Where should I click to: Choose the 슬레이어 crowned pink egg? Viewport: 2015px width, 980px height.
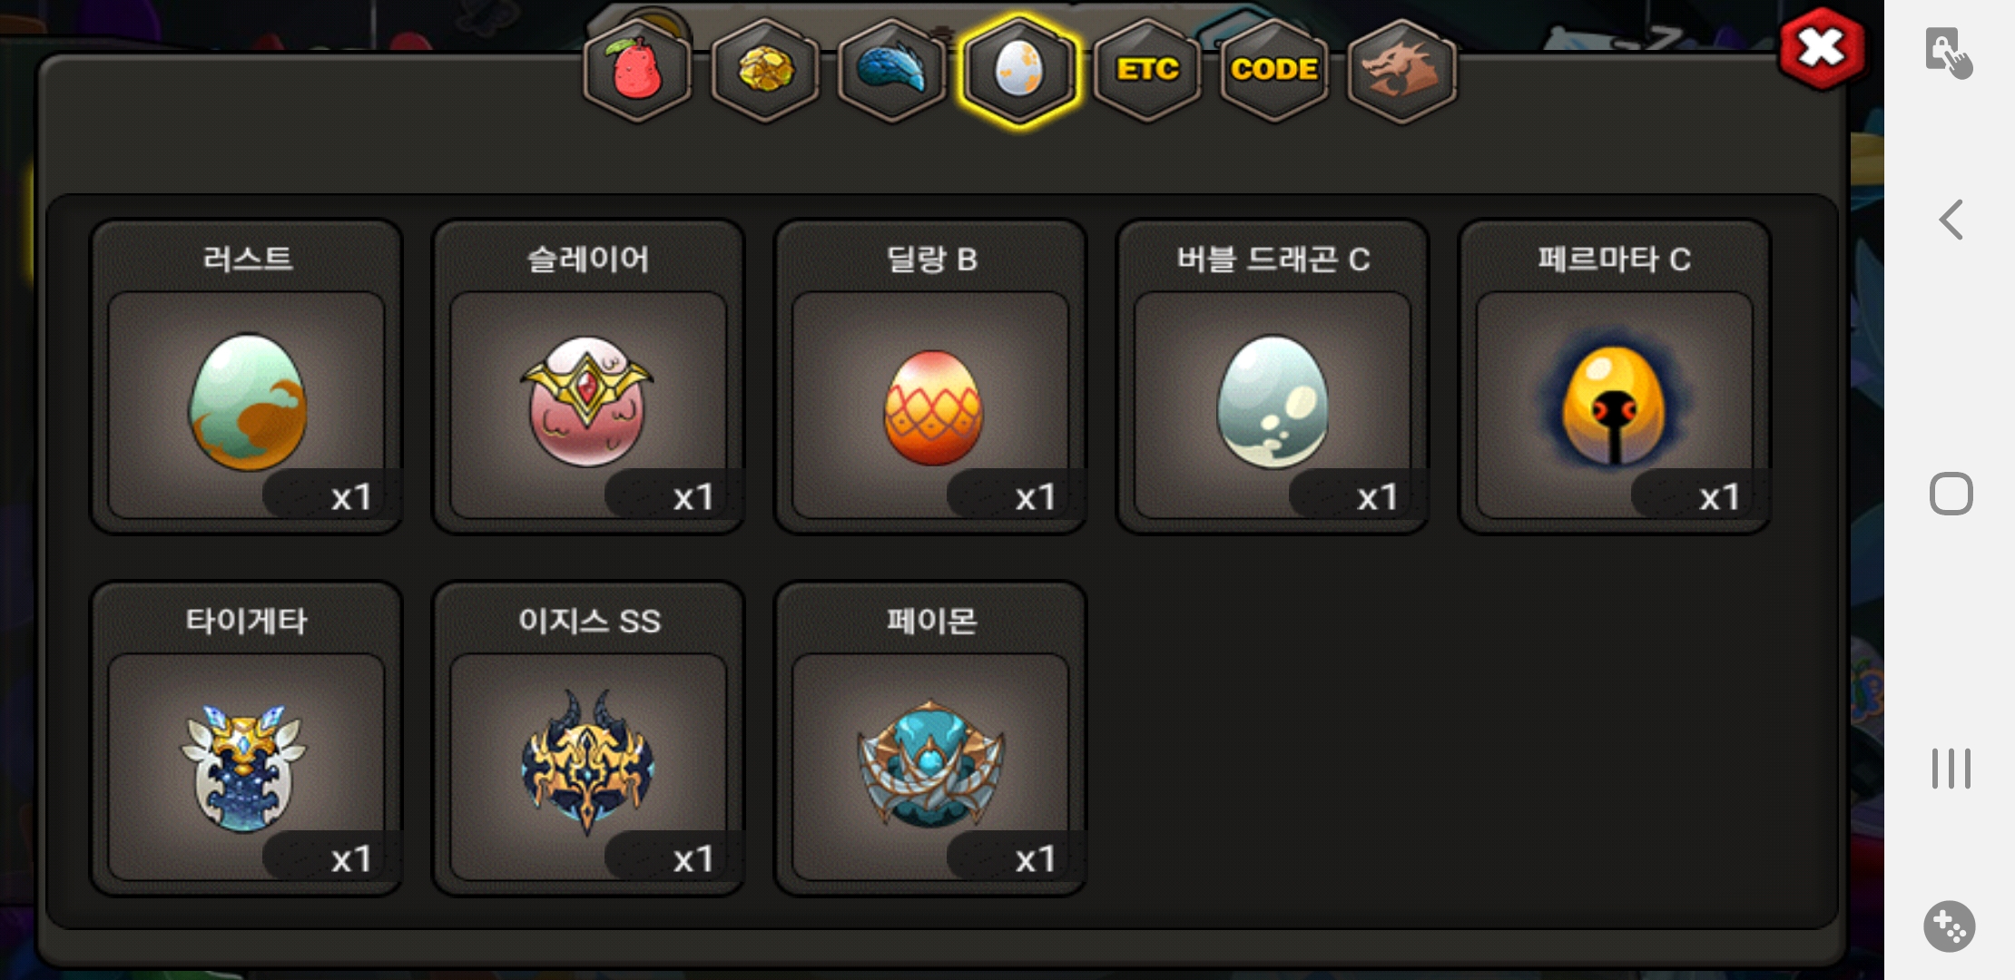[588, 377]
